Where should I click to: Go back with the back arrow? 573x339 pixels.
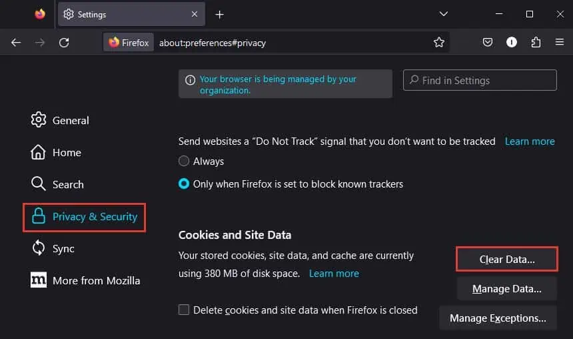[16, 43]
